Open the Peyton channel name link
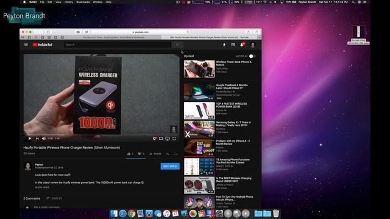Screen dimensions: 390x219 tap(39, 165)
